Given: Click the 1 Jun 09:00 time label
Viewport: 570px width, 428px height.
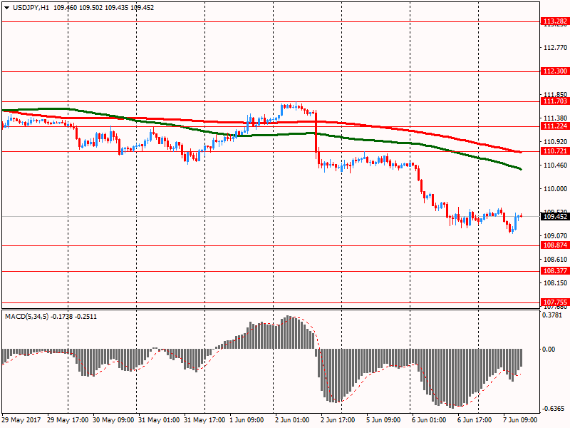Looking at the screenshot, I should point(247,420).
